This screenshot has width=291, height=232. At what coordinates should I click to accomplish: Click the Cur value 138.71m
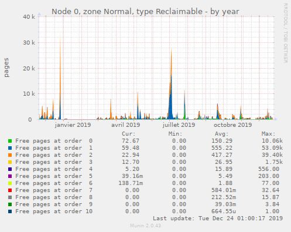(131, 183)
